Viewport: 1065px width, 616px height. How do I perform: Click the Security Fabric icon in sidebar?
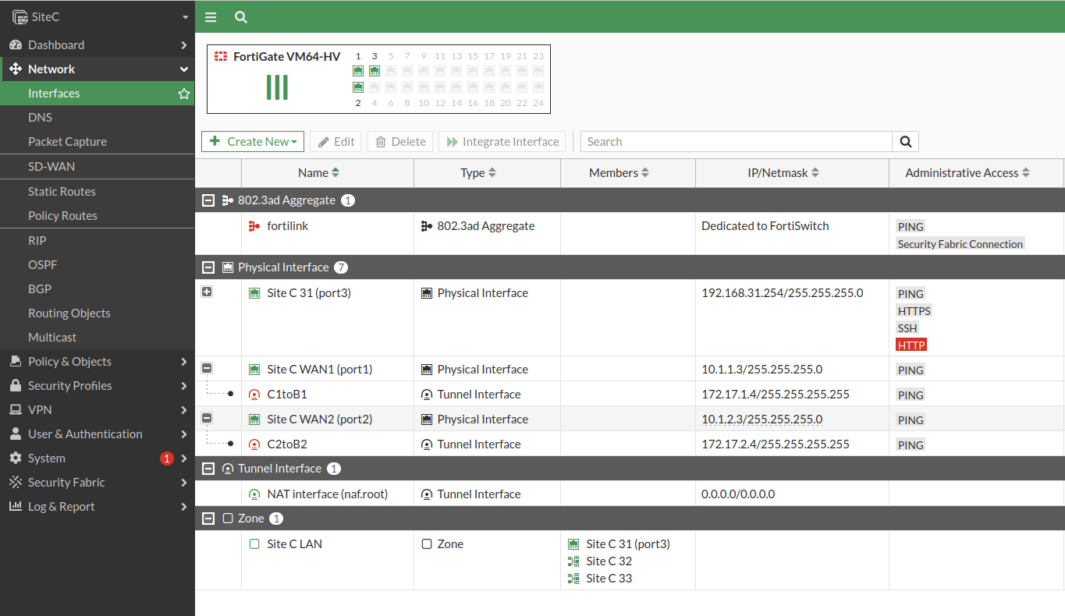click(15, 483)
